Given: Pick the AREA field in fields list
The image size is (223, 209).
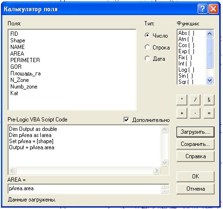Looking at the screenshot, I should [17, 54].
